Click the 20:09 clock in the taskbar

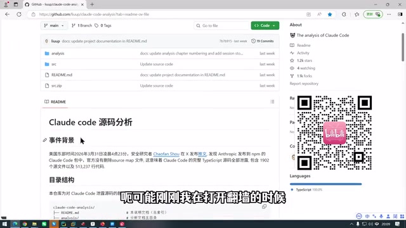(386, 224)
